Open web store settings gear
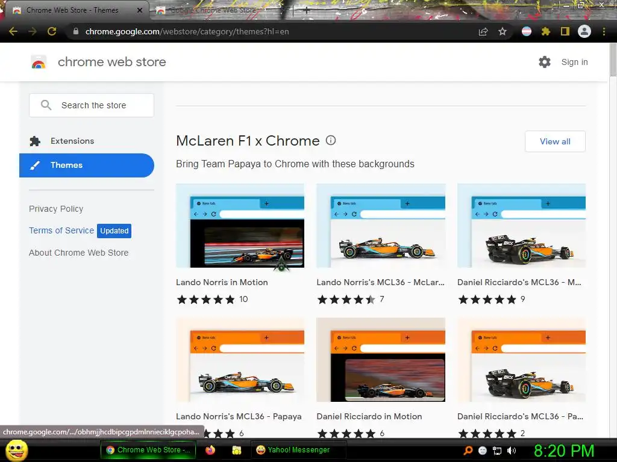 tap(545, 62)
